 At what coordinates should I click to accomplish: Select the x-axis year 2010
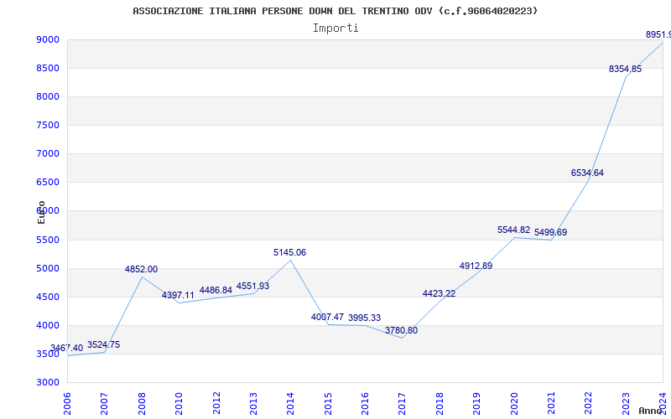[179, 404]
